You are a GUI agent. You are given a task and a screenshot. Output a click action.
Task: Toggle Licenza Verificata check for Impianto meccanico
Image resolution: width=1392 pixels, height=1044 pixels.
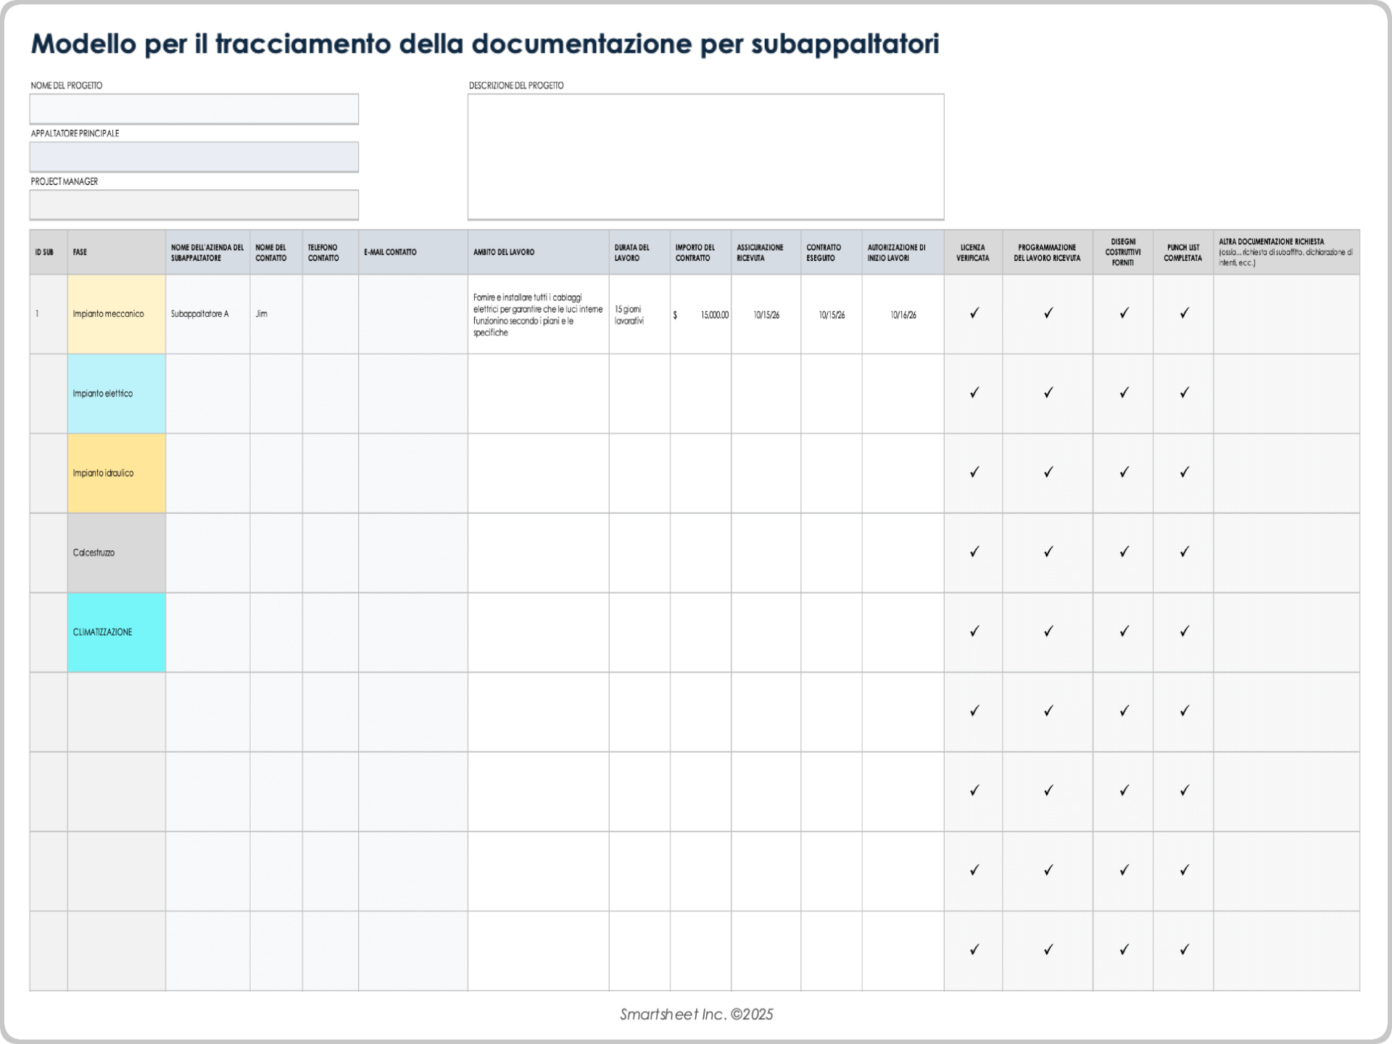[x=974, y=313]
